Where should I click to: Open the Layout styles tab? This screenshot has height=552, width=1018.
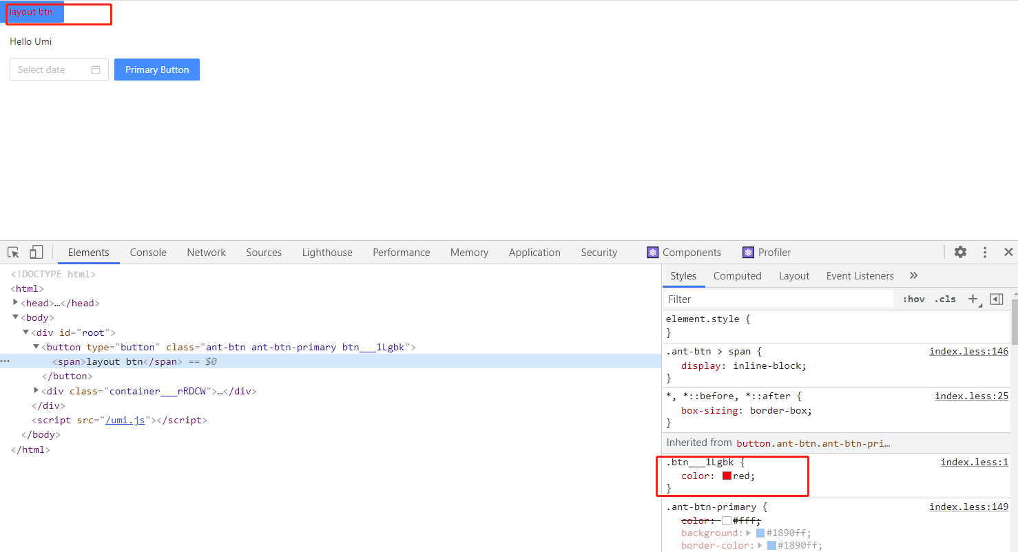(794, 275)
